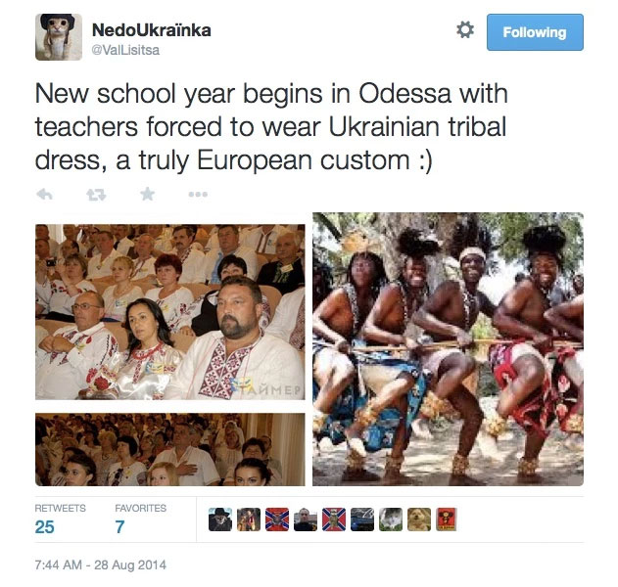Open the second red-blue cross flag avatar
The image size is (618, 587).
pos(334,519)
